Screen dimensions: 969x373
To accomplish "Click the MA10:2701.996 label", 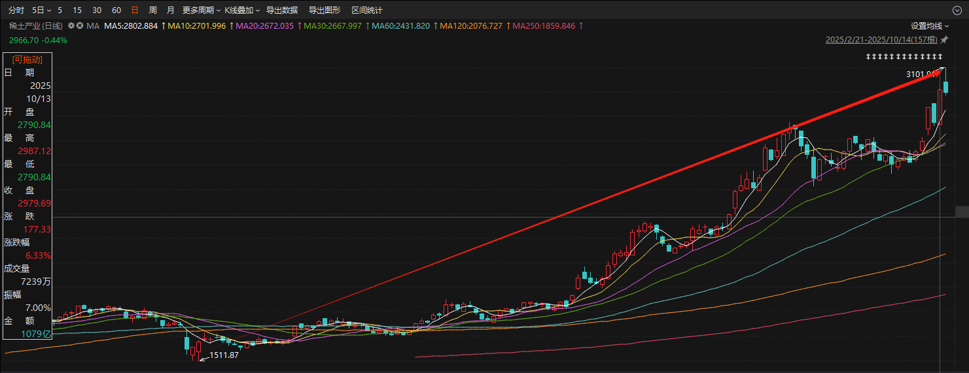I will point(197,25).
